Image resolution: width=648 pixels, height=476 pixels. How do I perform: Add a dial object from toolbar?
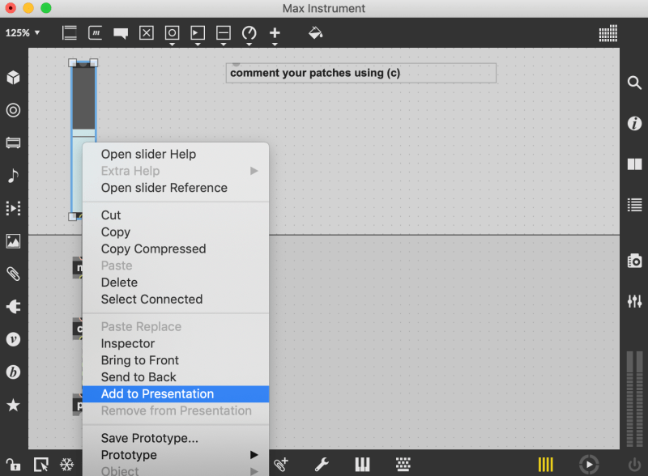pyautogui.click(x=249, y=32)
